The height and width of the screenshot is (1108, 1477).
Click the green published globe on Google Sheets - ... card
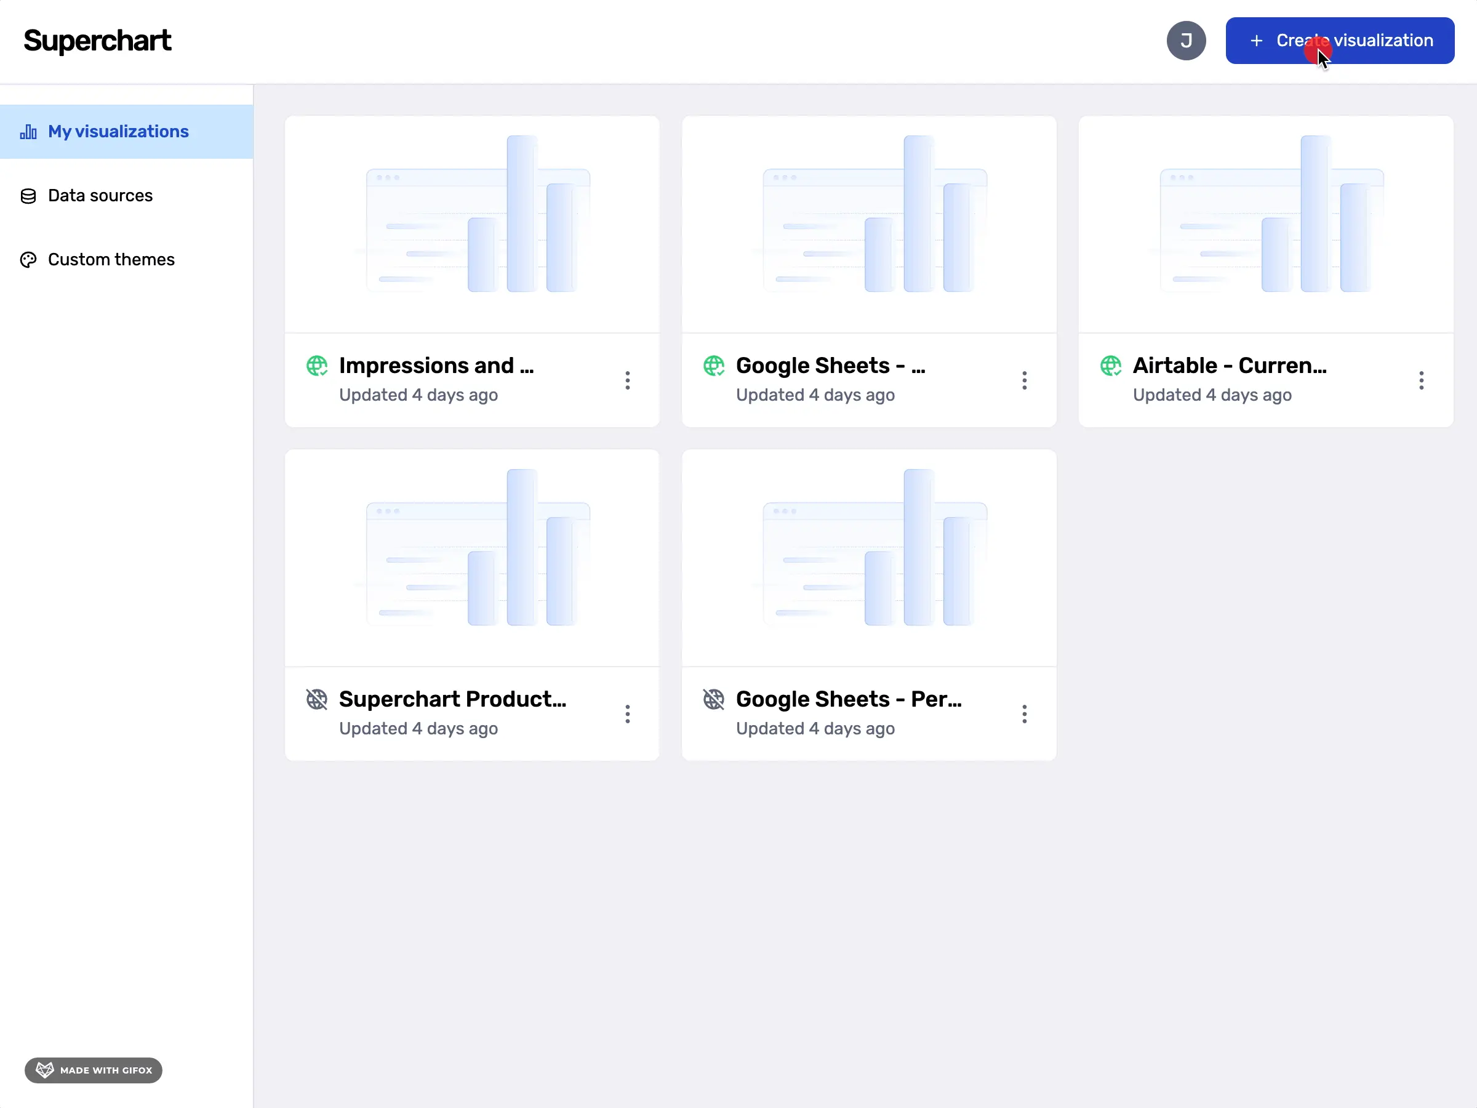click(714, 366)
